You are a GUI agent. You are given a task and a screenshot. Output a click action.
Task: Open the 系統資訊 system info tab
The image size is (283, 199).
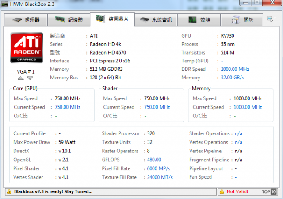point(156,20)
